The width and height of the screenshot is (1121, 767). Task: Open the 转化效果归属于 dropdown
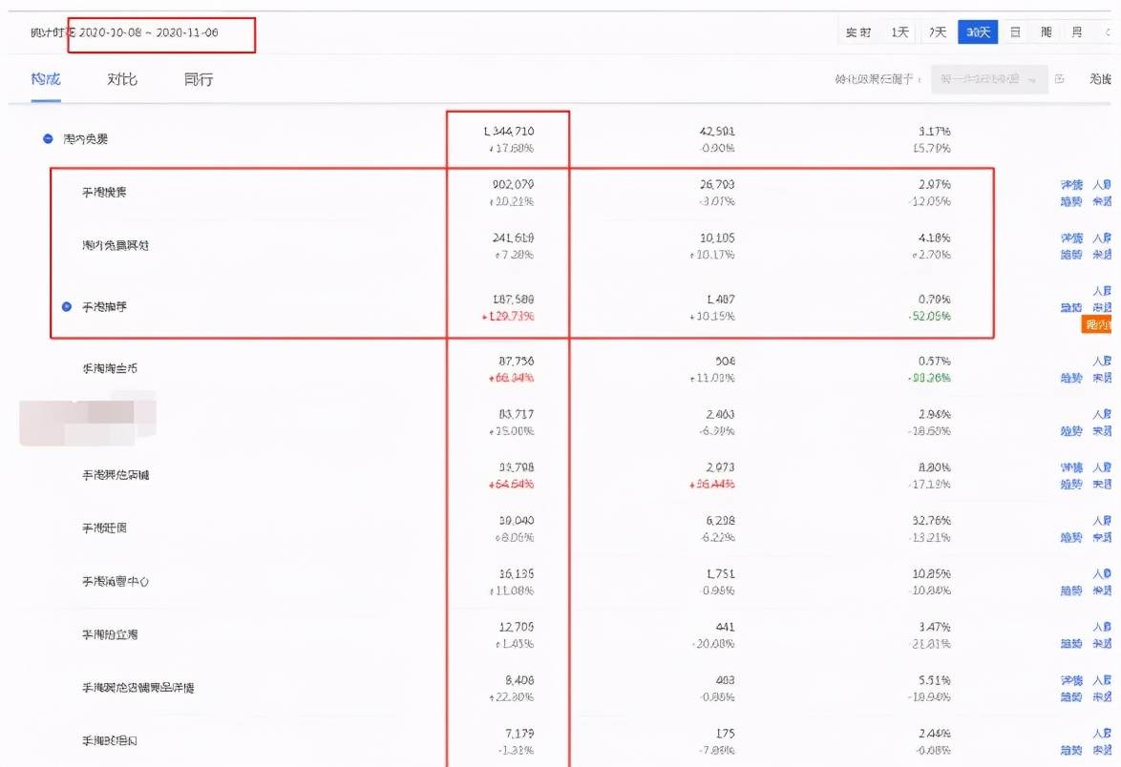[x=988, y=80]
